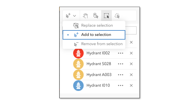Screen dimensions: 195x104
Task: Select the Hydrant S028 label
Action: pos(99,64)
